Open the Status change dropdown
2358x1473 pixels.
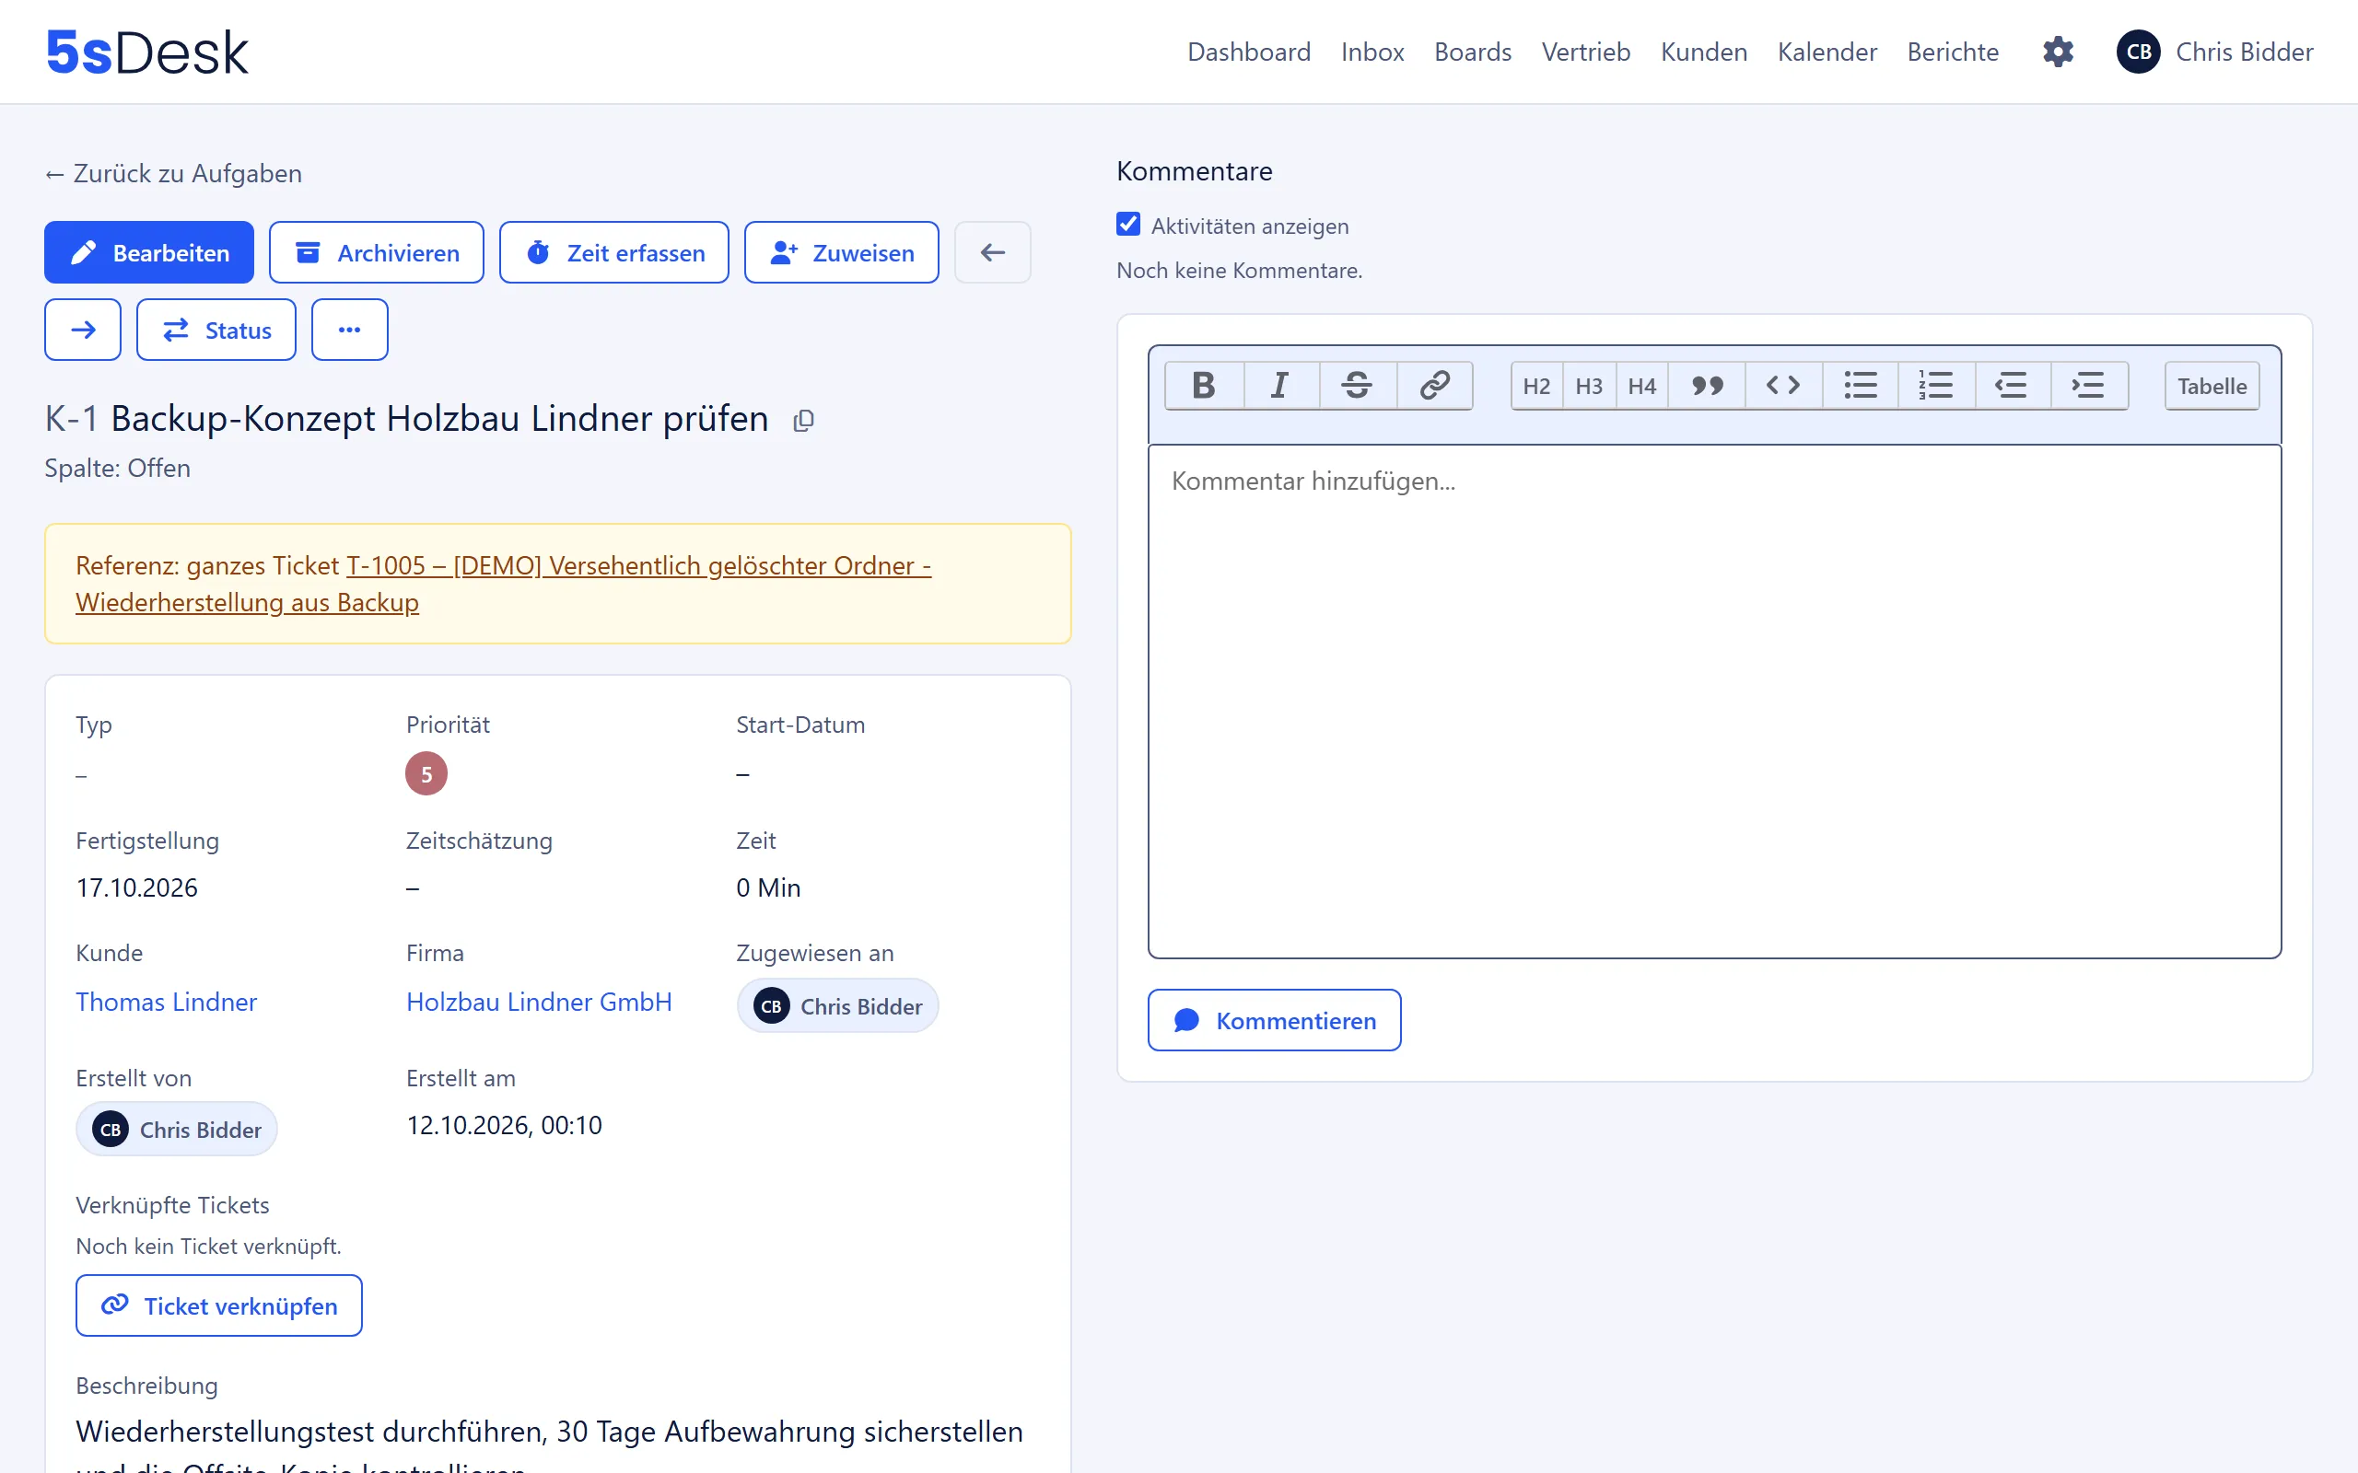(216, 330)
